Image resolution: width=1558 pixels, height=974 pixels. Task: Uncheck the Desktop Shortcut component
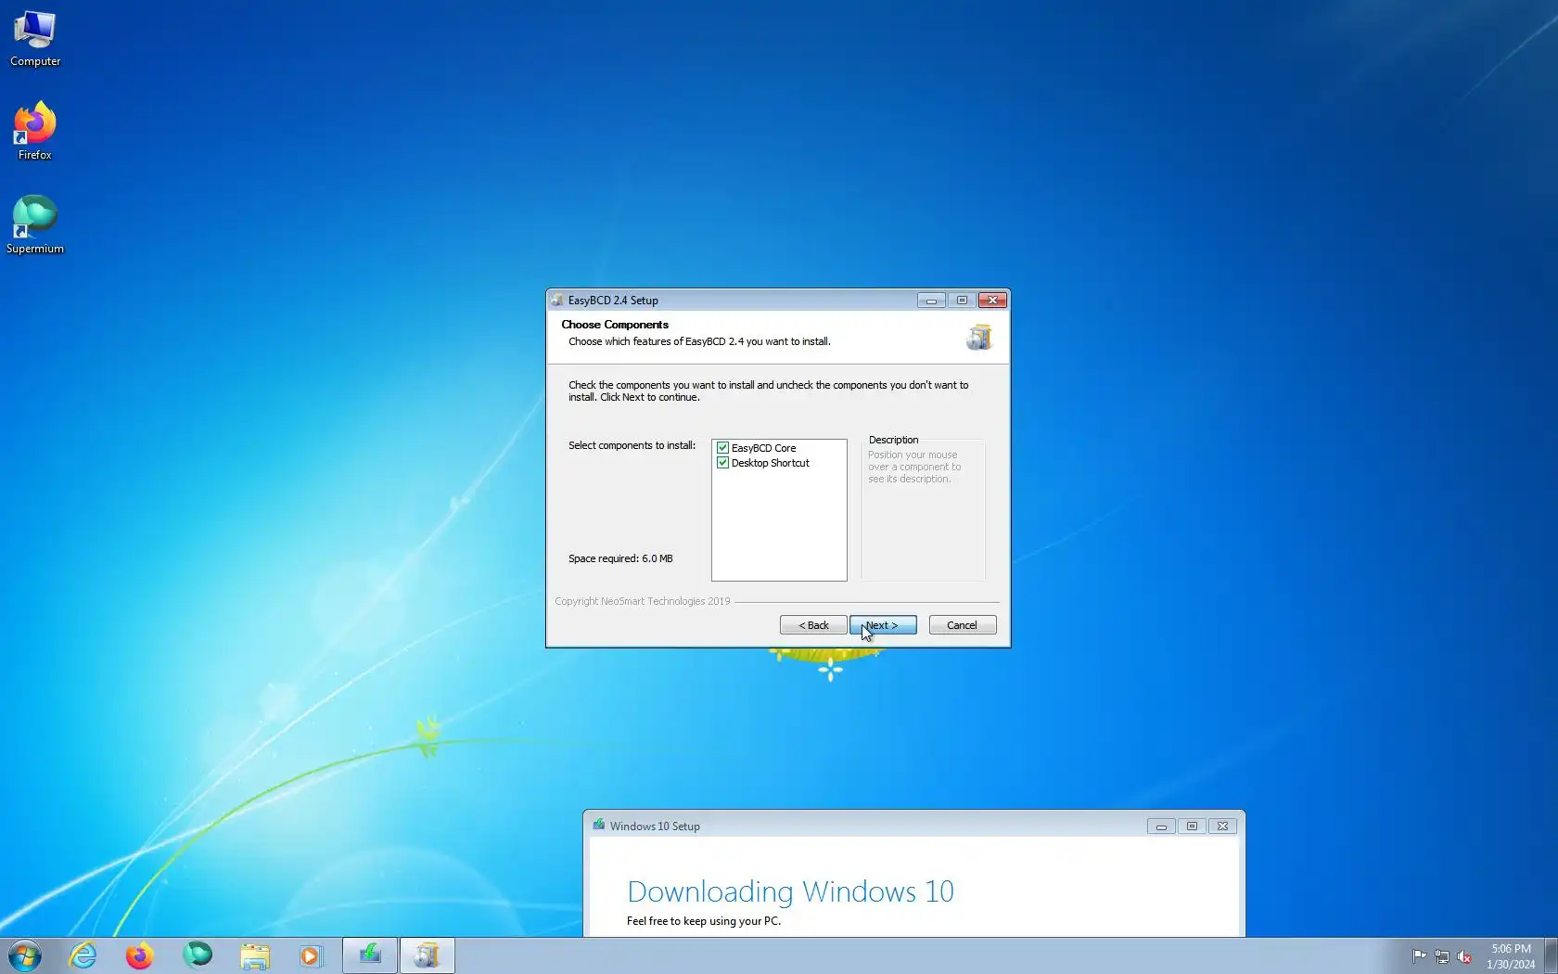722,463
